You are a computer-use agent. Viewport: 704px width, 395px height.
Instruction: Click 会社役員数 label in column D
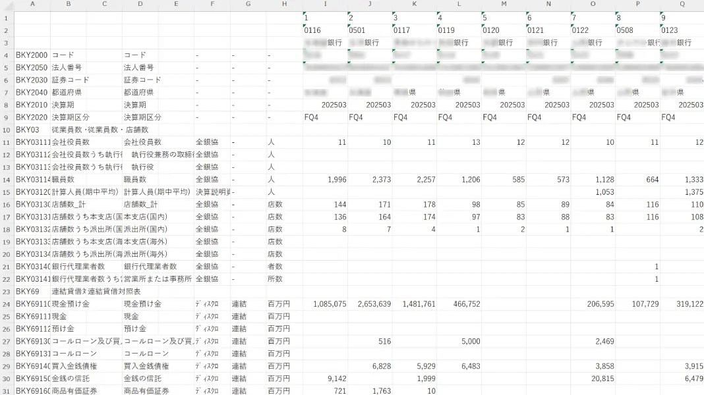tap(142, 142)
